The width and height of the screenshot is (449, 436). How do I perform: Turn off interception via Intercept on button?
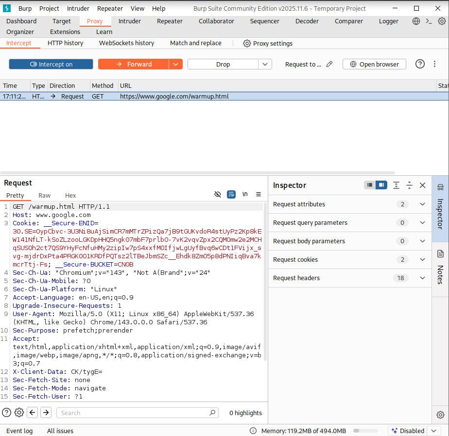[51, 64]
